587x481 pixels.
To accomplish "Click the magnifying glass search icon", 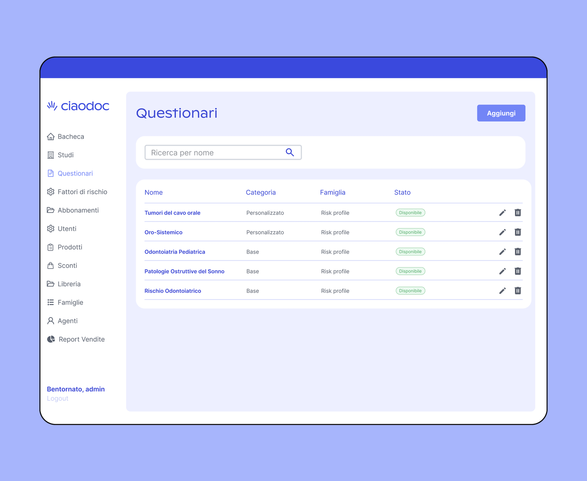I will 290,153.
